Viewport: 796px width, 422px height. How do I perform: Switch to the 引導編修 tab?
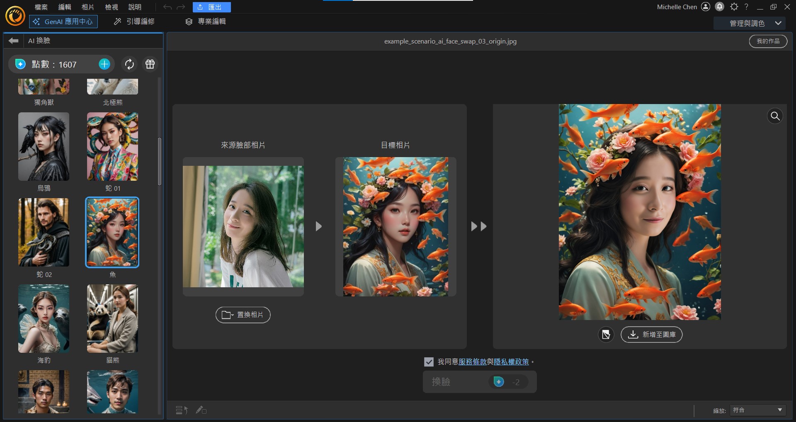(134, 22)
